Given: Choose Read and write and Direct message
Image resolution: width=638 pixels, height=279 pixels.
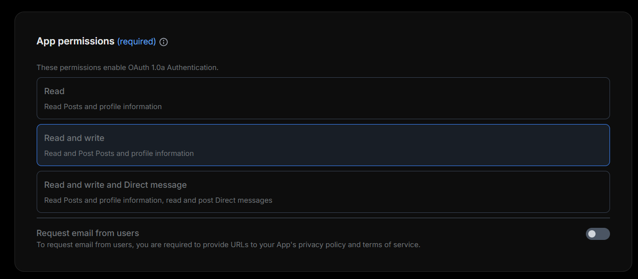Looking at the screenshot, I should pyautogui.click(x=323, y=192).
